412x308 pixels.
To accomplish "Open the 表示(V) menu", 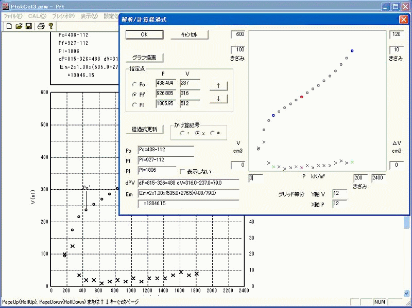I will pos(89,16).
